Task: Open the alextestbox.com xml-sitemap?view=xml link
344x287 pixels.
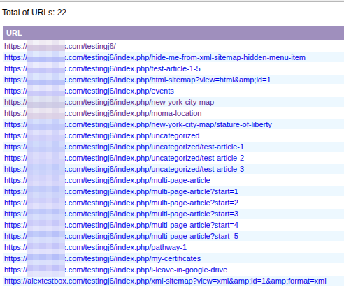Action: (x=165, y=281)
